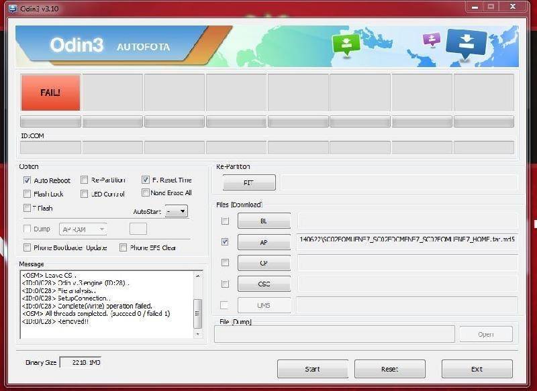Click the Odin3 application icon in title bar

pos(13,9)
